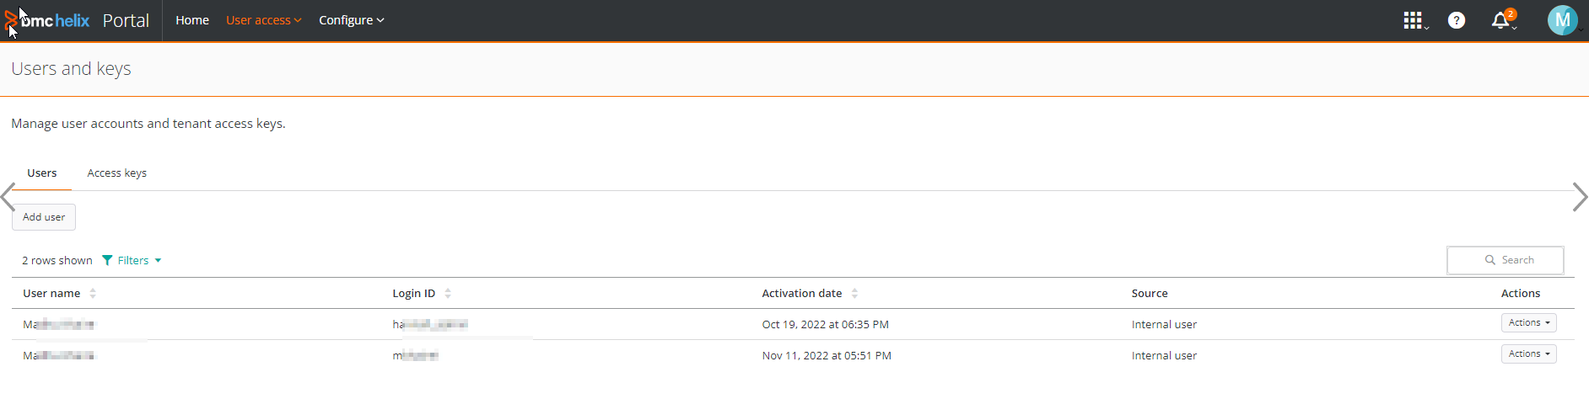Click the right navigation arrow

pos(1580,197)
